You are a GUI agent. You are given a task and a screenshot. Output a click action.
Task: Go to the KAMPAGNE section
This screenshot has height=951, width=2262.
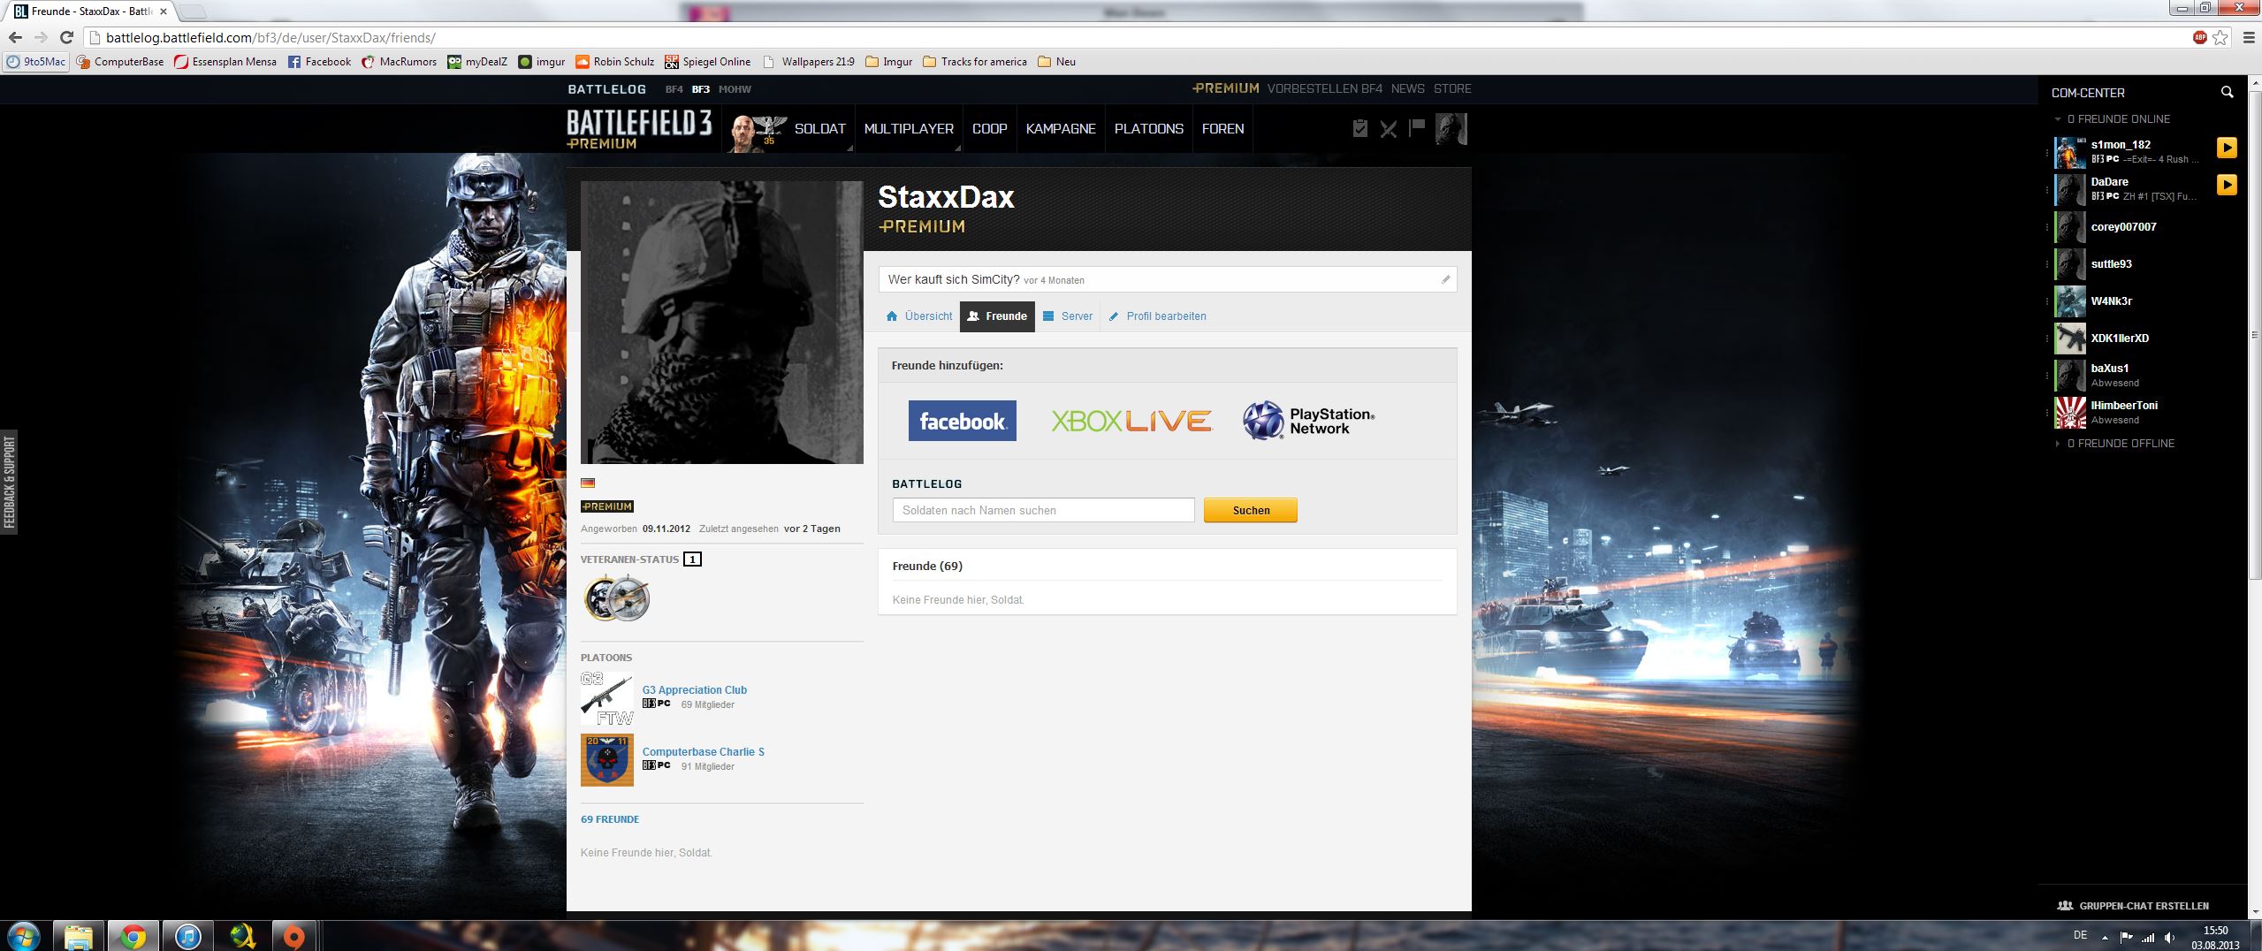pos(1061,129)
